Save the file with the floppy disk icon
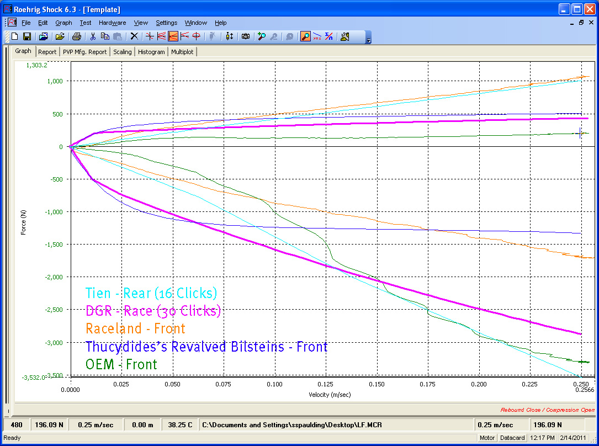Viewport: 599px width, 446px height. [26, 36]
